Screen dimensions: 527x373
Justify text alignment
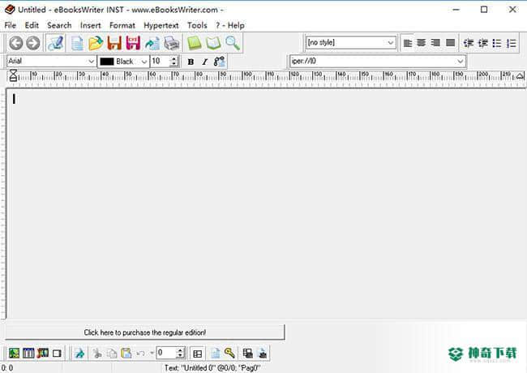click(x=450, y=43)
